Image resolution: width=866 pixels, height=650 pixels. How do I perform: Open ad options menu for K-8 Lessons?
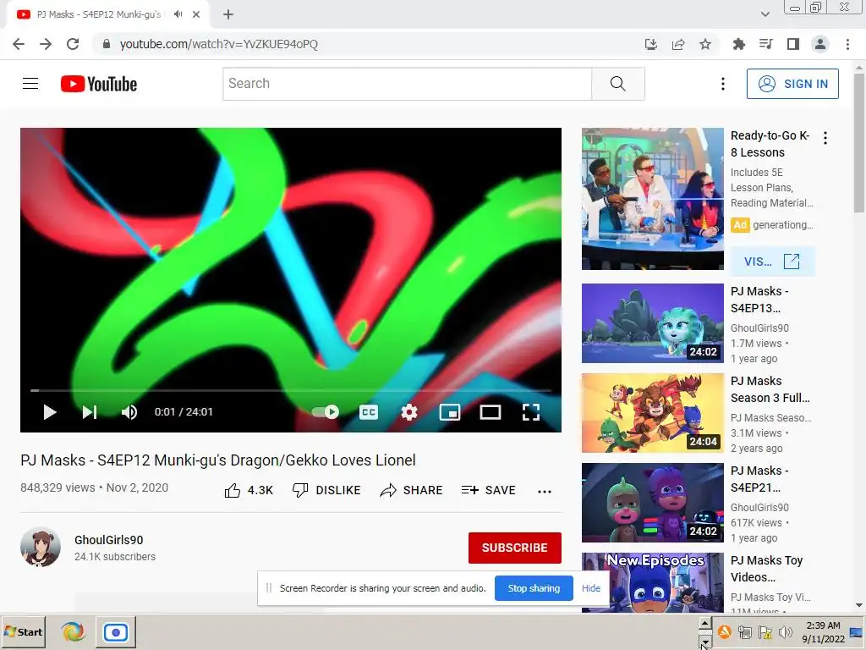[825, 138]
